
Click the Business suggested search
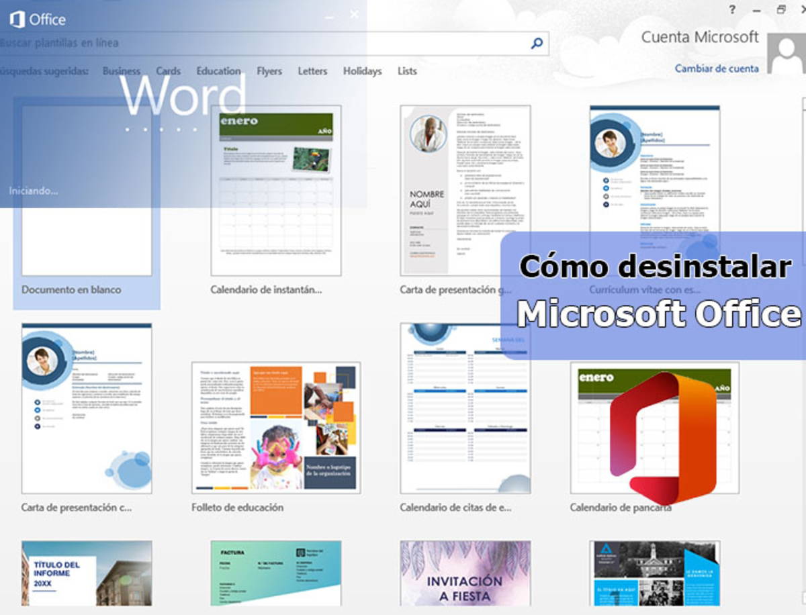point(122,70)
